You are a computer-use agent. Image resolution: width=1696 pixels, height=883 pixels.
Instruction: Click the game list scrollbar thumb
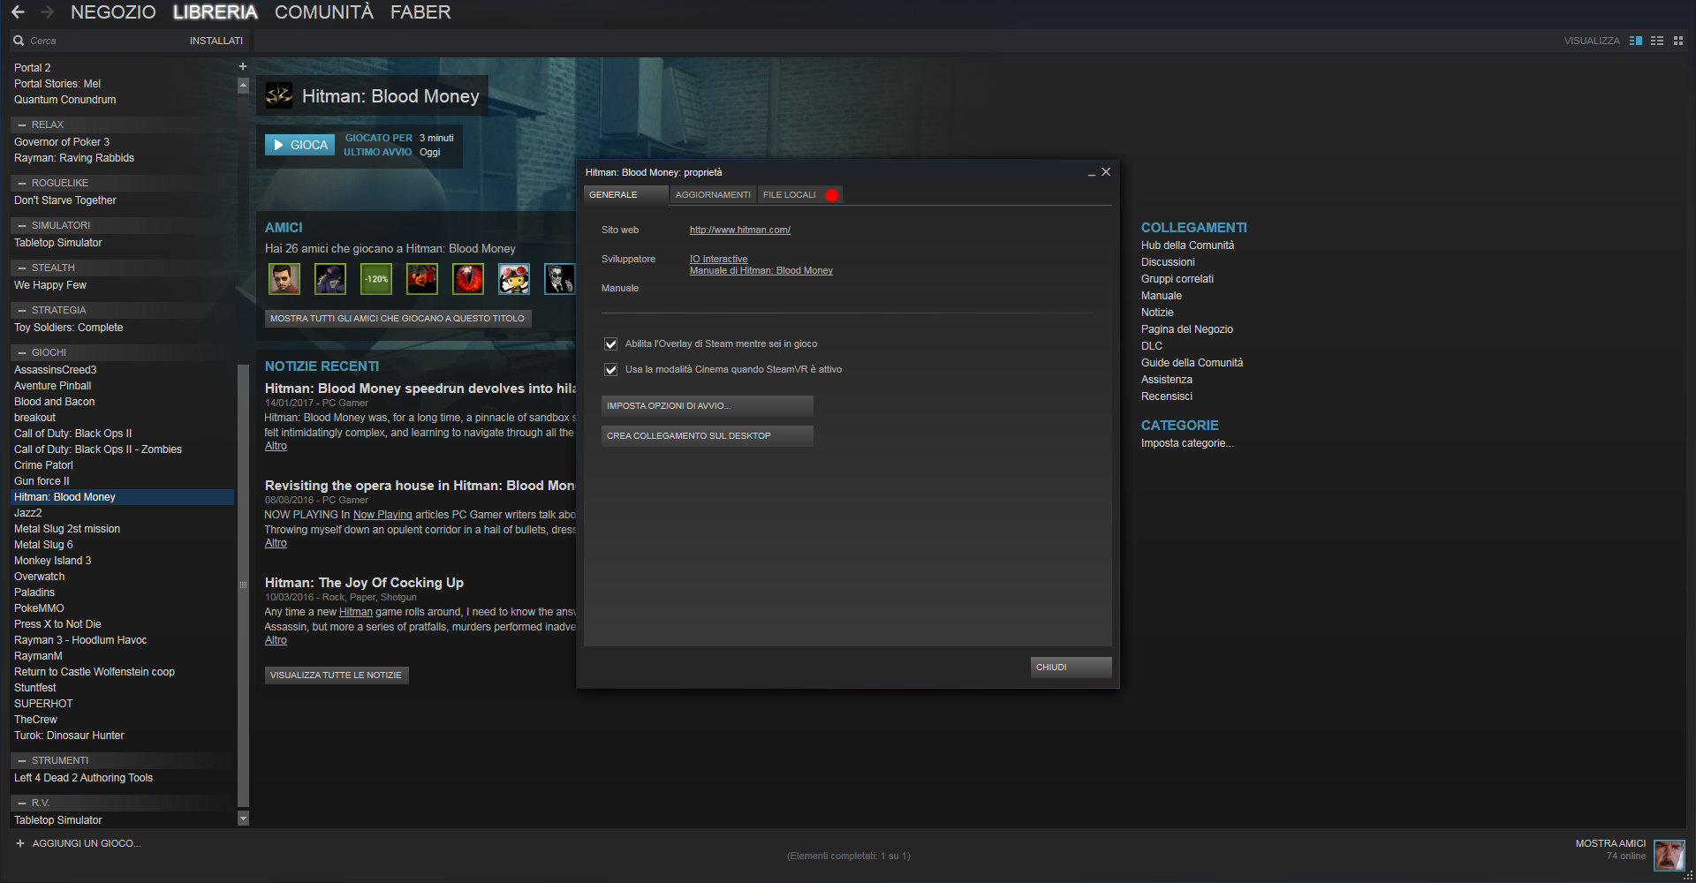pyautogui.click(x=243, y=585)
